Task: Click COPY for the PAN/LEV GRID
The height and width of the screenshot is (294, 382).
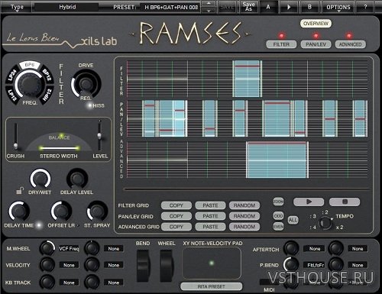Action: [x=176, y=216]
